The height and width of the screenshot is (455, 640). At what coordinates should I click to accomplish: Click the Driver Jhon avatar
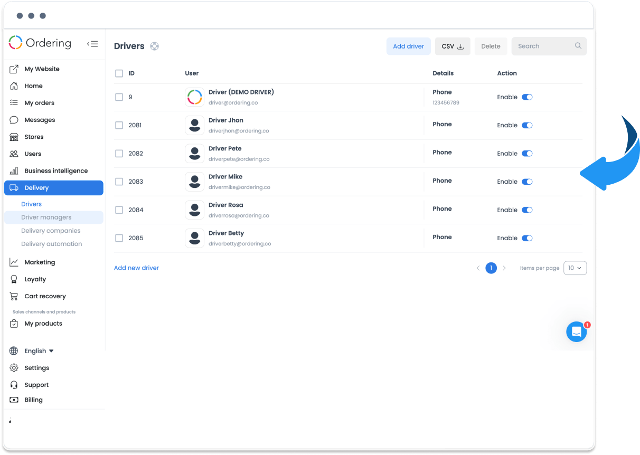coord(195,125)
